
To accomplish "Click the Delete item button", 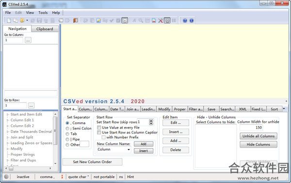I will 176,150.
